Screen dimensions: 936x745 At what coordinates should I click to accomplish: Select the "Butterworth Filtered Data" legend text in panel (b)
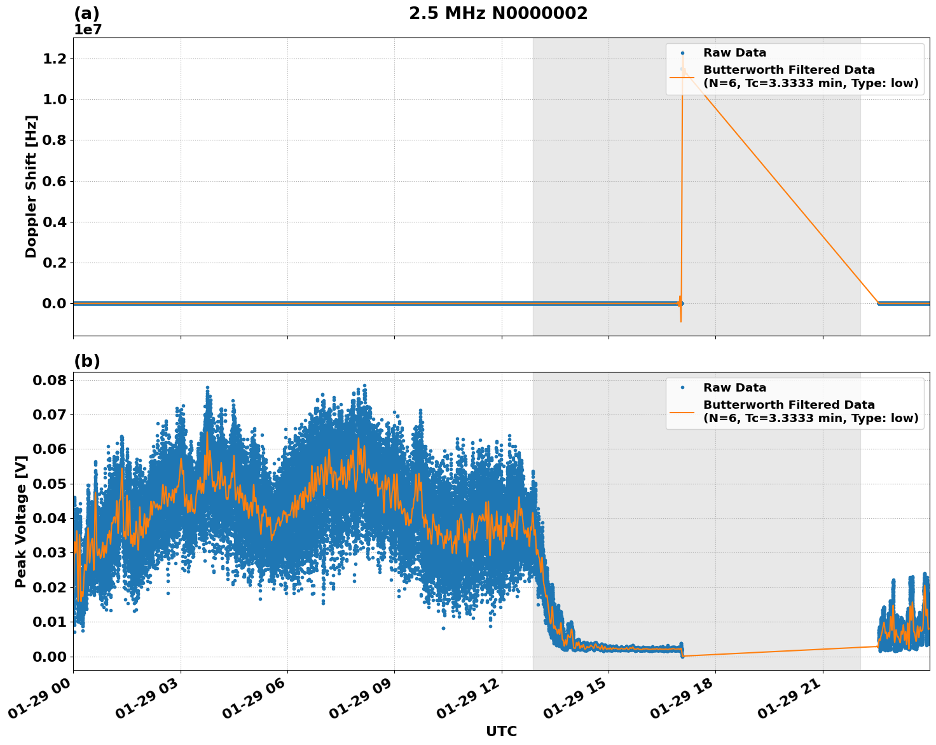pyautogui.click(x=788, y=403)
